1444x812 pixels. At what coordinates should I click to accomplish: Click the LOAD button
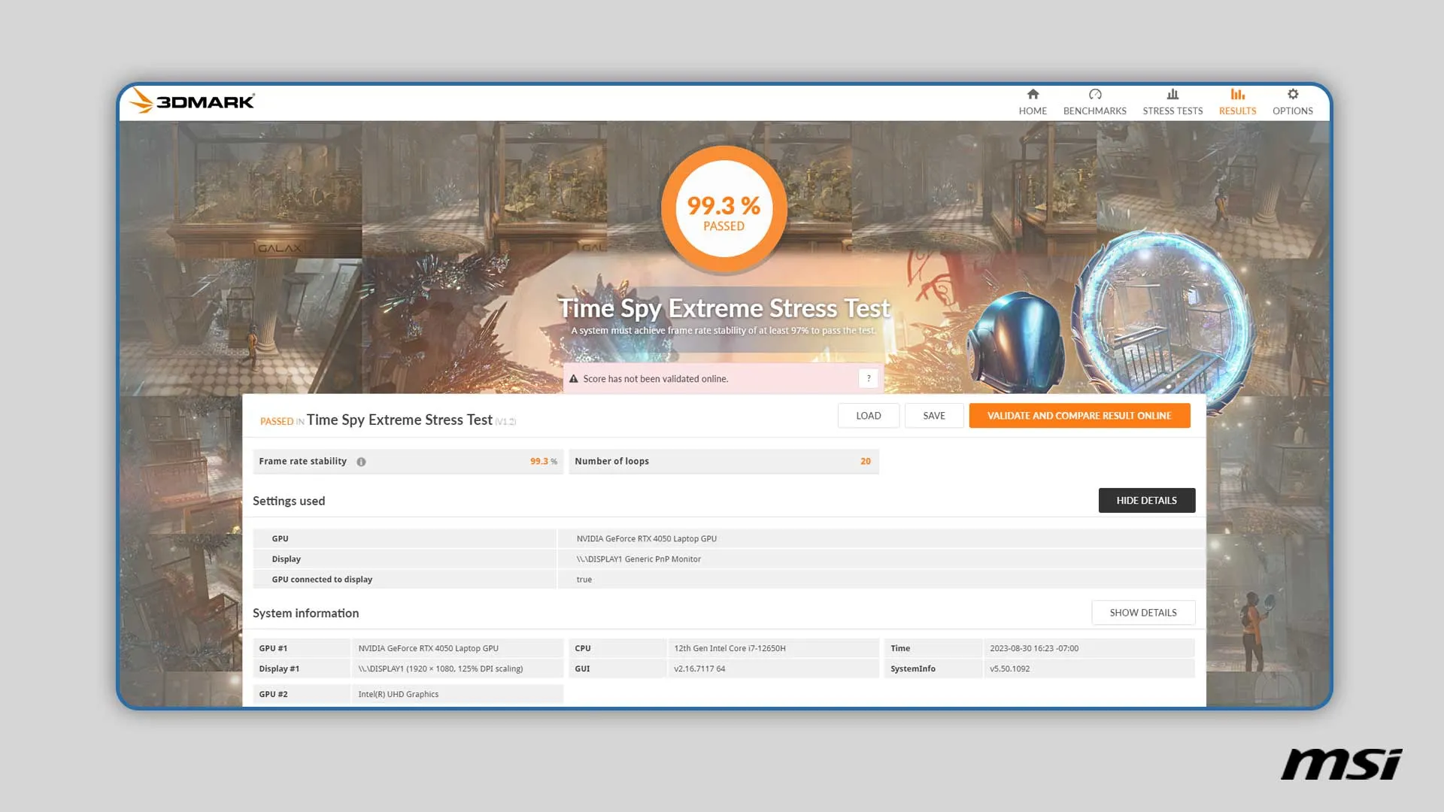pyautogui.click(x=869, y=416)
